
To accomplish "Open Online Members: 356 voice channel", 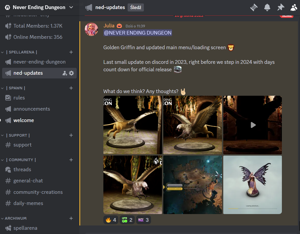I will (x=39, y=37).
